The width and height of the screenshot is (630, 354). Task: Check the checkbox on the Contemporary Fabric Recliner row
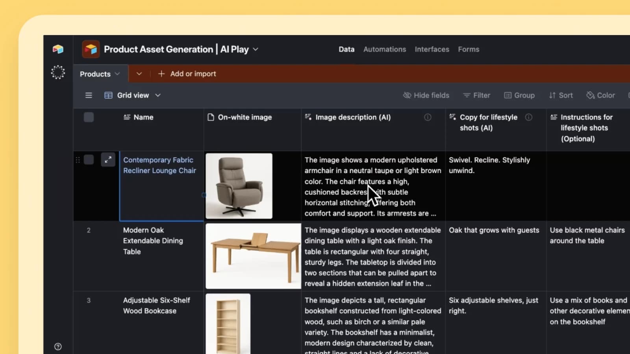pos(89,160)
